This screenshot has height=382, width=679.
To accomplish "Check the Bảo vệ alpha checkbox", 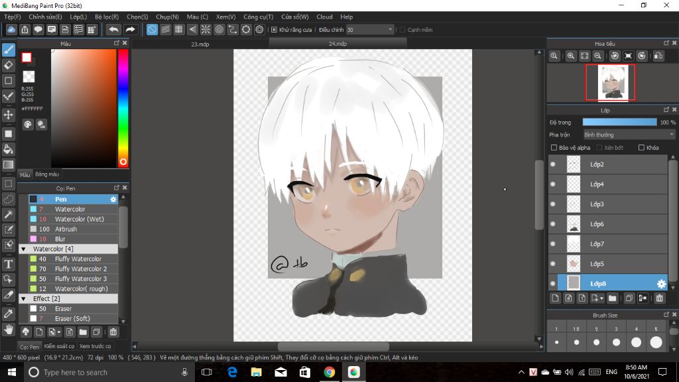I will click(554, 148).
